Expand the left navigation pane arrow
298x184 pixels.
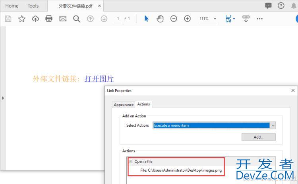3,98
